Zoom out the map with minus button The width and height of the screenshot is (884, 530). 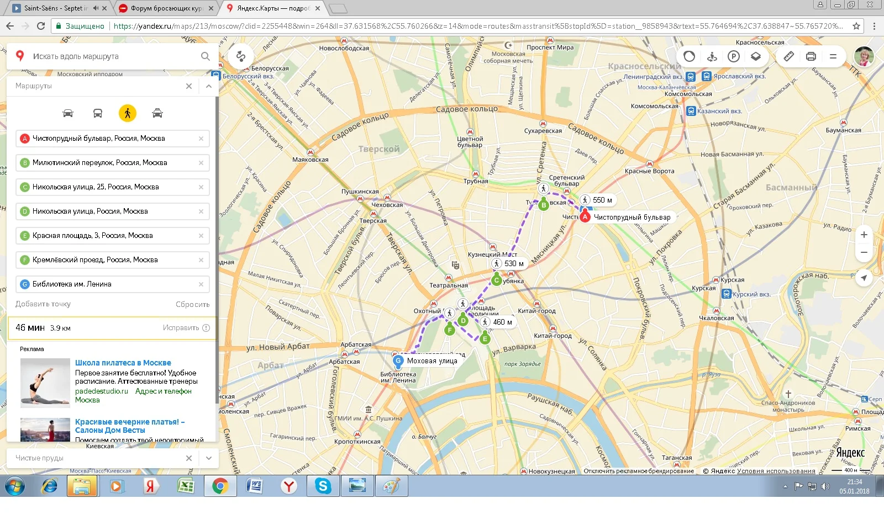(x=864, y=252)
